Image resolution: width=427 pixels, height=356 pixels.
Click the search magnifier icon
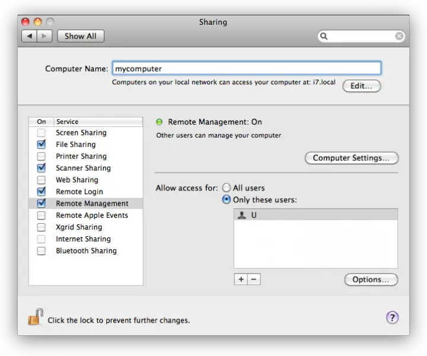pos(324,36)
